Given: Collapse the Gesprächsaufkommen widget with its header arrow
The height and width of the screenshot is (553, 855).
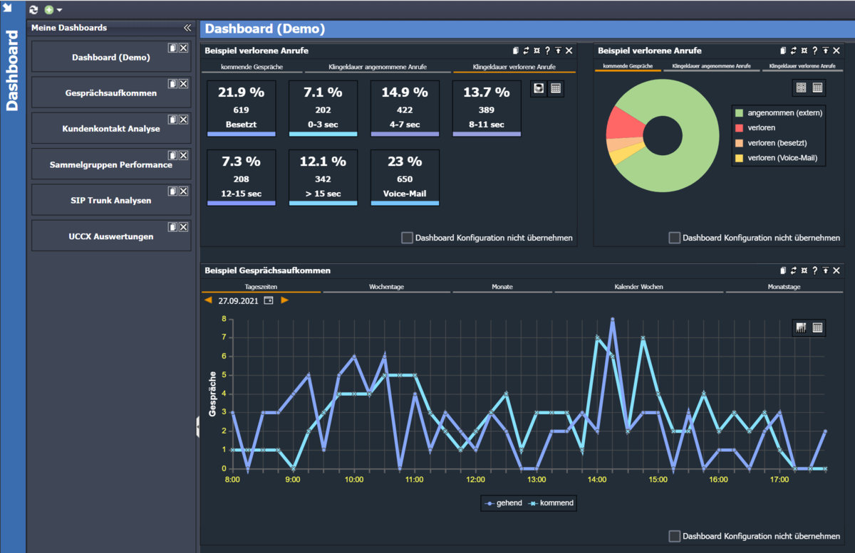Looking at the screenshot, I should tap(825, 270).
